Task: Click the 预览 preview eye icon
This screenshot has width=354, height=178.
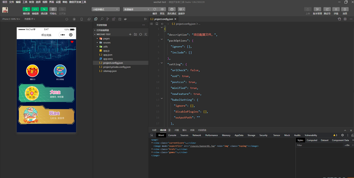Action: tap(162, 9)
